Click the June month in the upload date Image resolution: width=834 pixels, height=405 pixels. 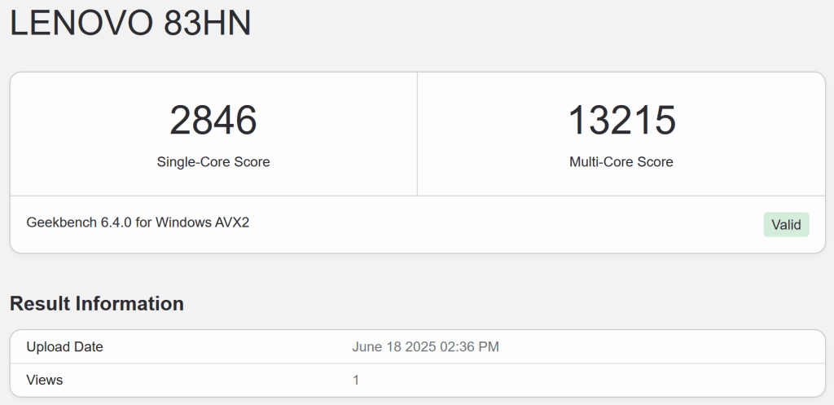pyautogui.click(x=368, y=347)
